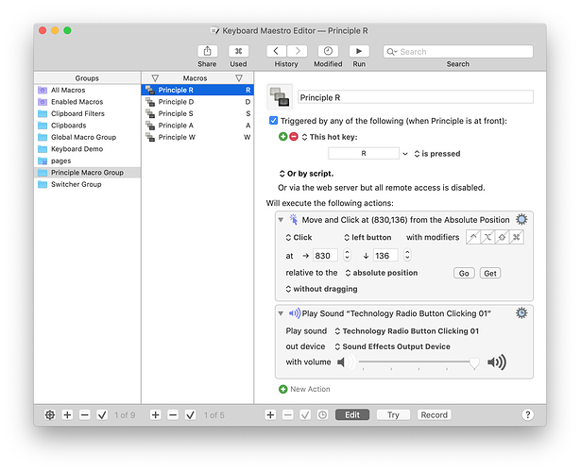Viewport: 581px width, 472px height.
Task: Go forward in History
Action: click(x=298, y=51)
